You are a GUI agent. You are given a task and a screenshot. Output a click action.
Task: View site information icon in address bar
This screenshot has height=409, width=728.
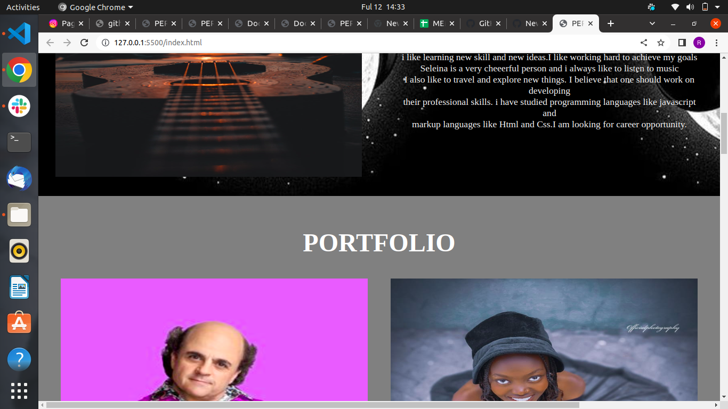point(105,43)
